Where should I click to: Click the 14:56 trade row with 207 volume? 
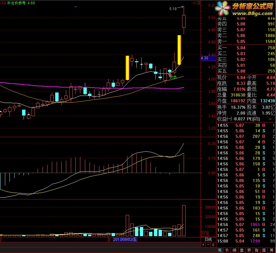(x=246, y=136)
